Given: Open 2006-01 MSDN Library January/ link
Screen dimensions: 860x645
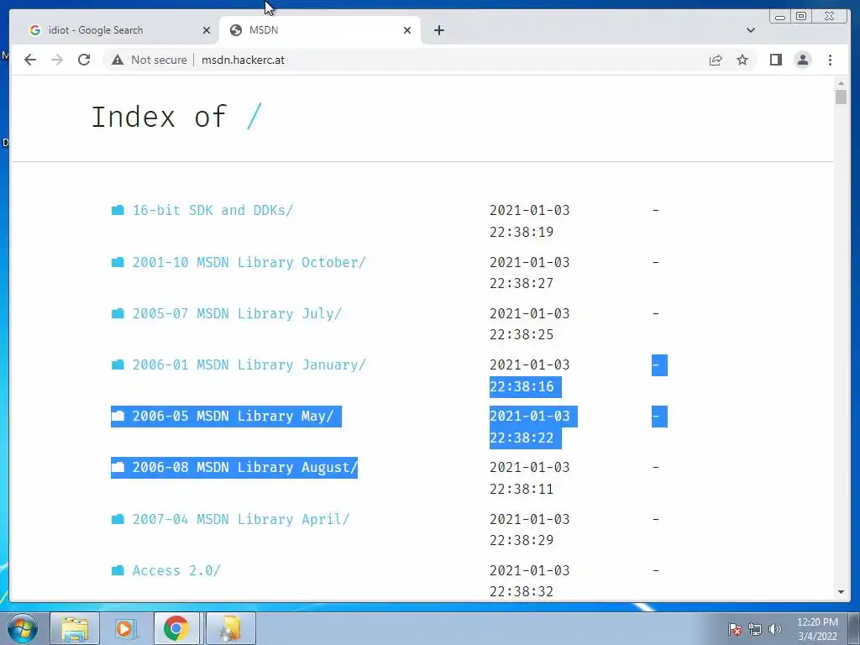Looking at the screenshot, I should click(249, 364).
